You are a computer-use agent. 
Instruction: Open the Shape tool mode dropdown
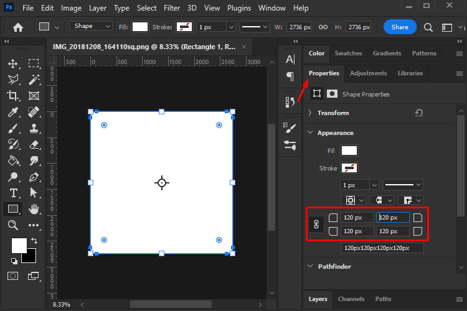click(90, 27)
